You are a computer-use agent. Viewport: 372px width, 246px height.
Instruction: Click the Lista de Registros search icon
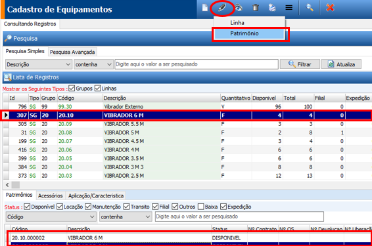(x=8, y=77)
